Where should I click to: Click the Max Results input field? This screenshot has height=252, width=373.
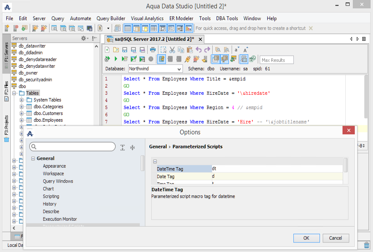pyautogui.click(x=277, y=60)
